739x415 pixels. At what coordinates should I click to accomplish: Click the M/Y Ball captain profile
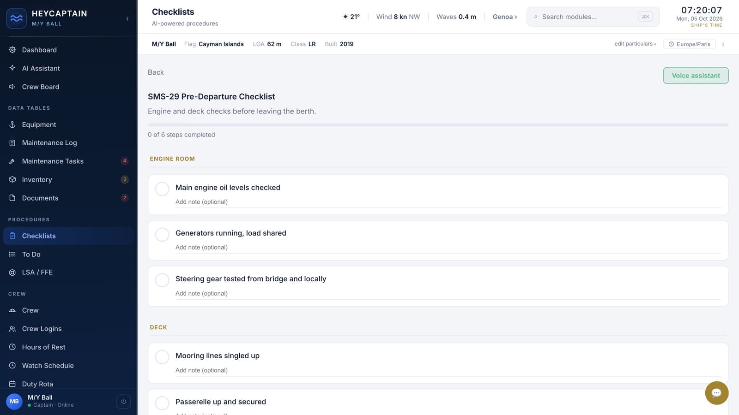click(50, 401)
